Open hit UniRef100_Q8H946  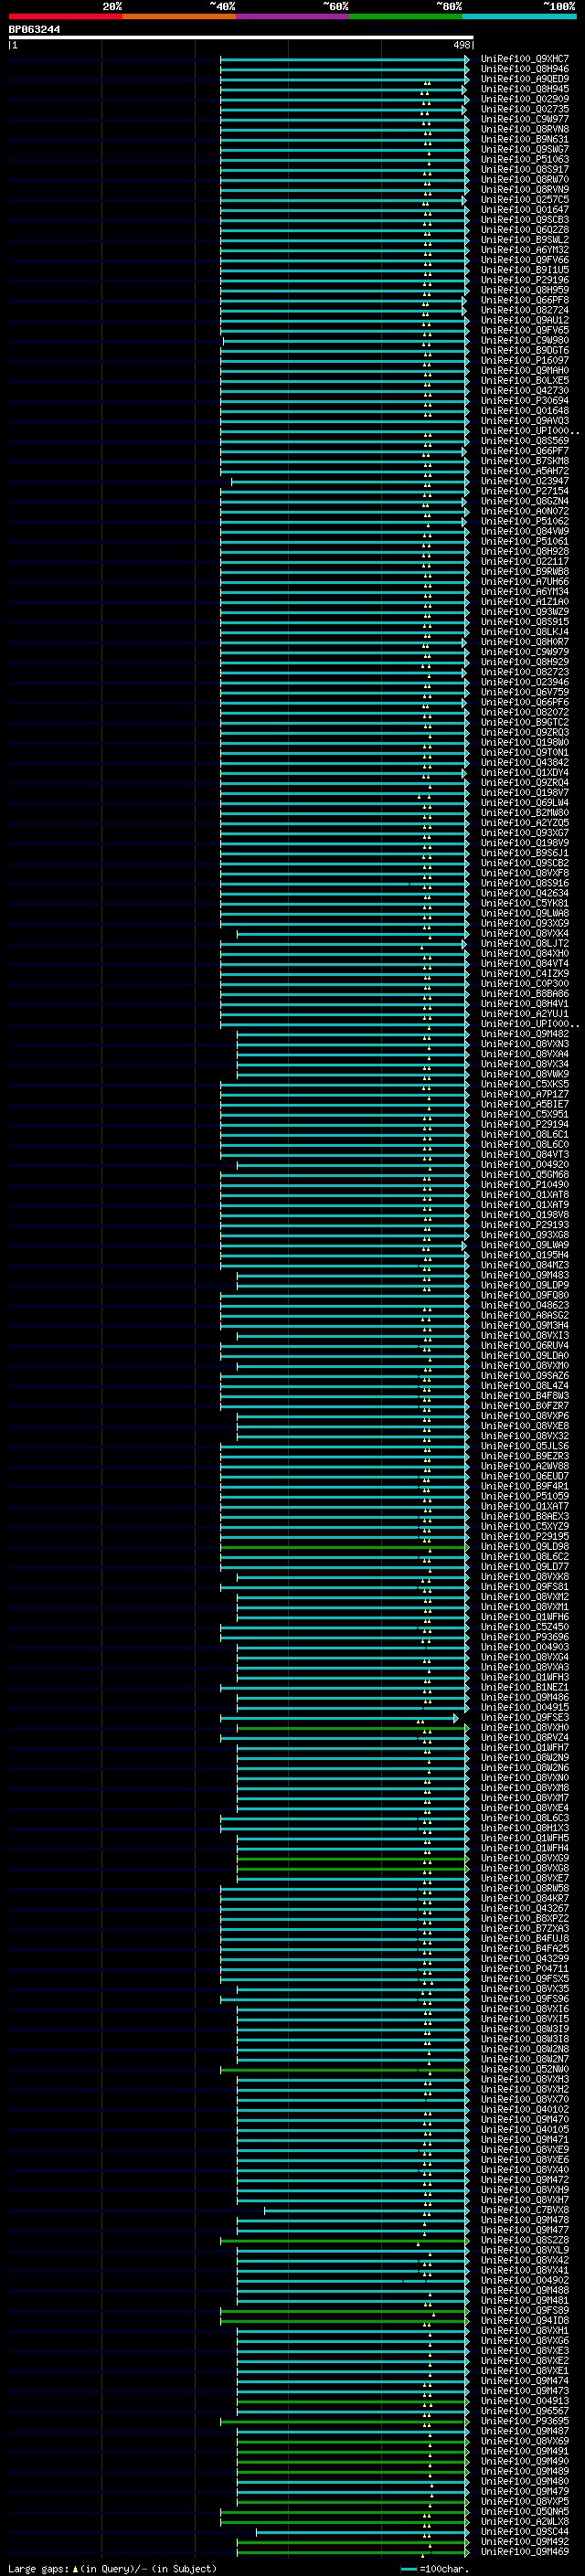pyautogui.click(x=524, y=69)
